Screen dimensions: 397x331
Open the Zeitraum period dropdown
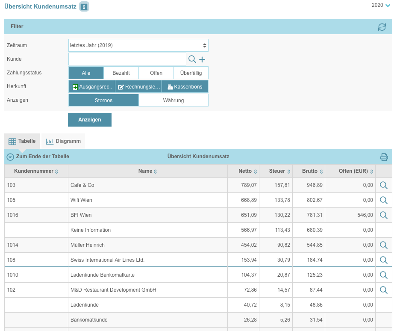138,45
